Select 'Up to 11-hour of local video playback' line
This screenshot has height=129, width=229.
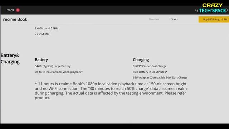point(59,72)
